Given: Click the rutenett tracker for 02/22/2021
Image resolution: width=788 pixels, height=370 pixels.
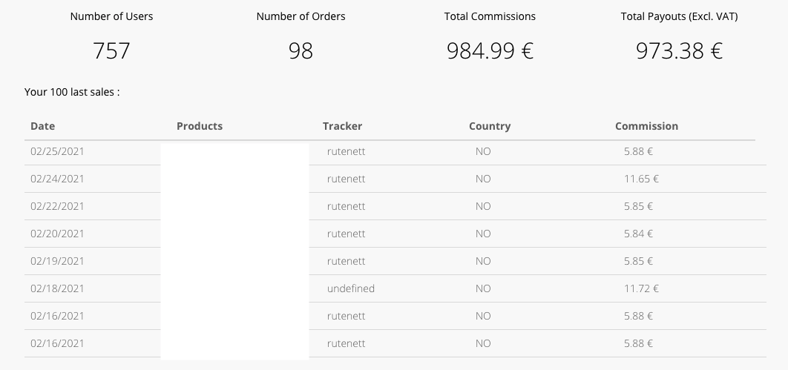Looking at the screenshot, I should 347,206.
